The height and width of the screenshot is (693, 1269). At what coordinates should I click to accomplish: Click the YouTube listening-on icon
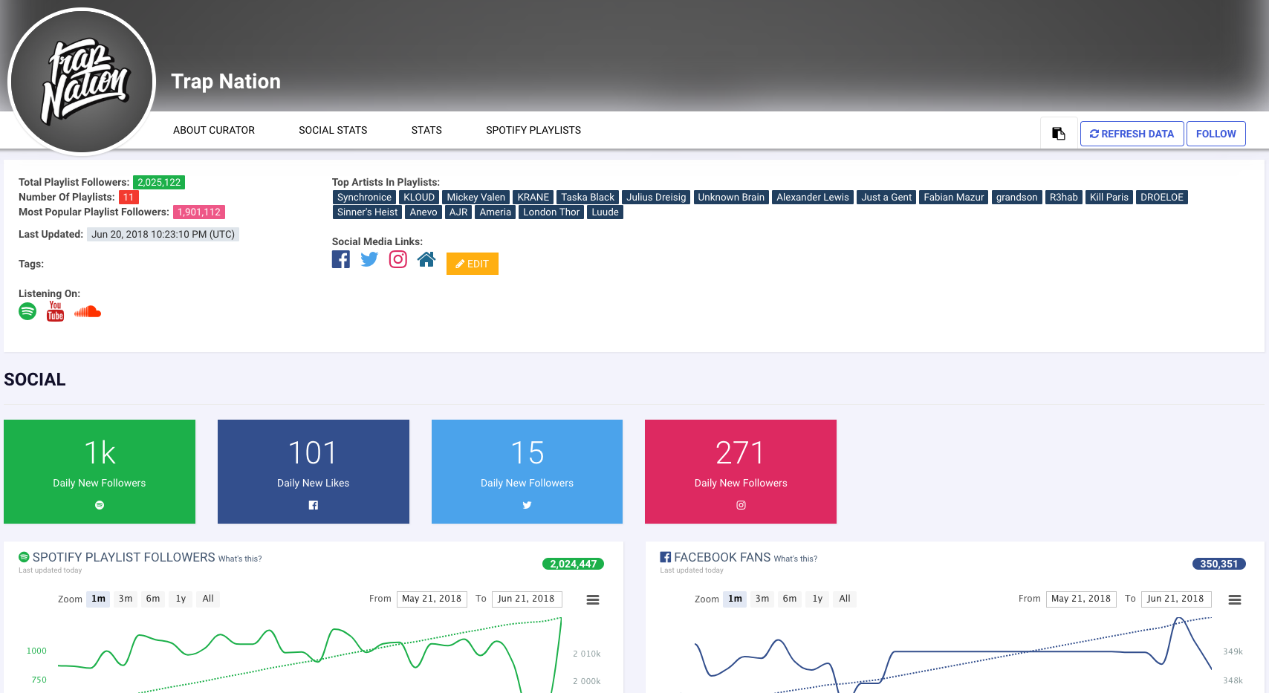(x=56, y=311)
